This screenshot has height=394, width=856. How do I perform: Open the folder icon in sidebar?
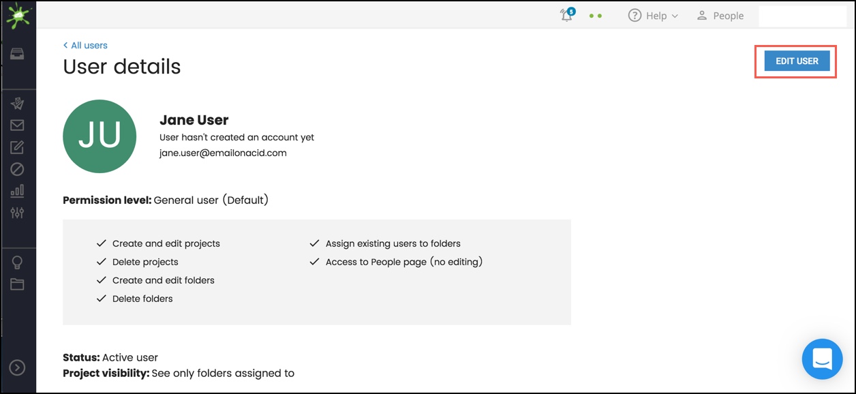(17, 284)
